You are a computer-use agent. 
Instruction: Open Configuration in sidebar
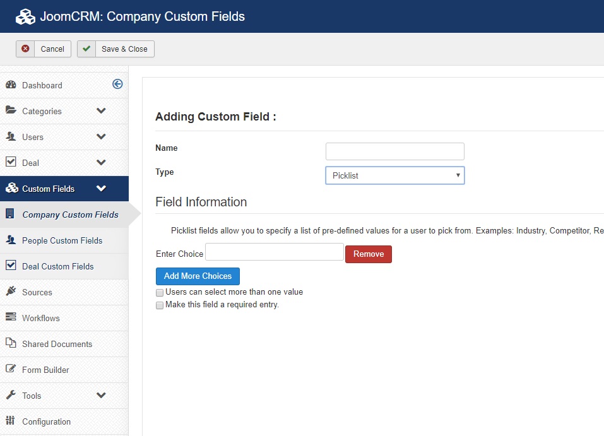64,421
